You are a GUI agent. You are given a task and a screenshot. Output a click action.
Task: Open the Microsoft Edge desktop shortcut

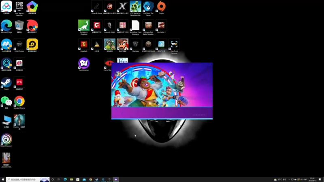(x=6, y=26)
